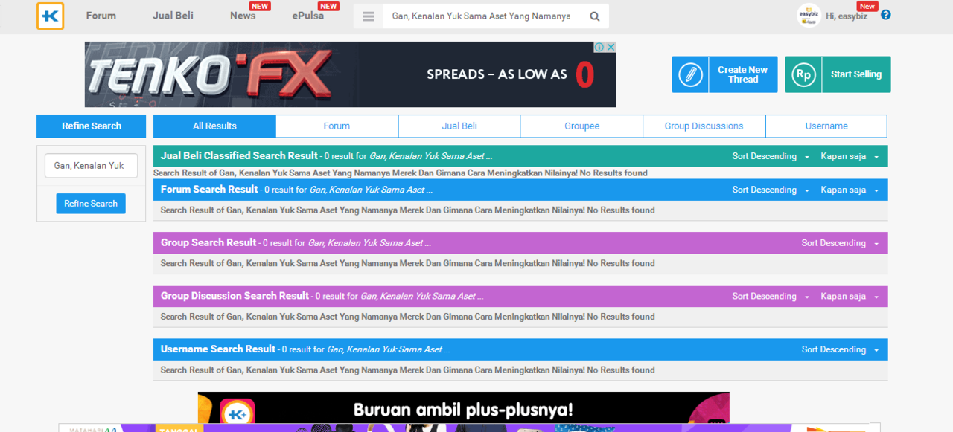
Task: Open the hamburger menu beside search box
Action: (x=369, y=16)
